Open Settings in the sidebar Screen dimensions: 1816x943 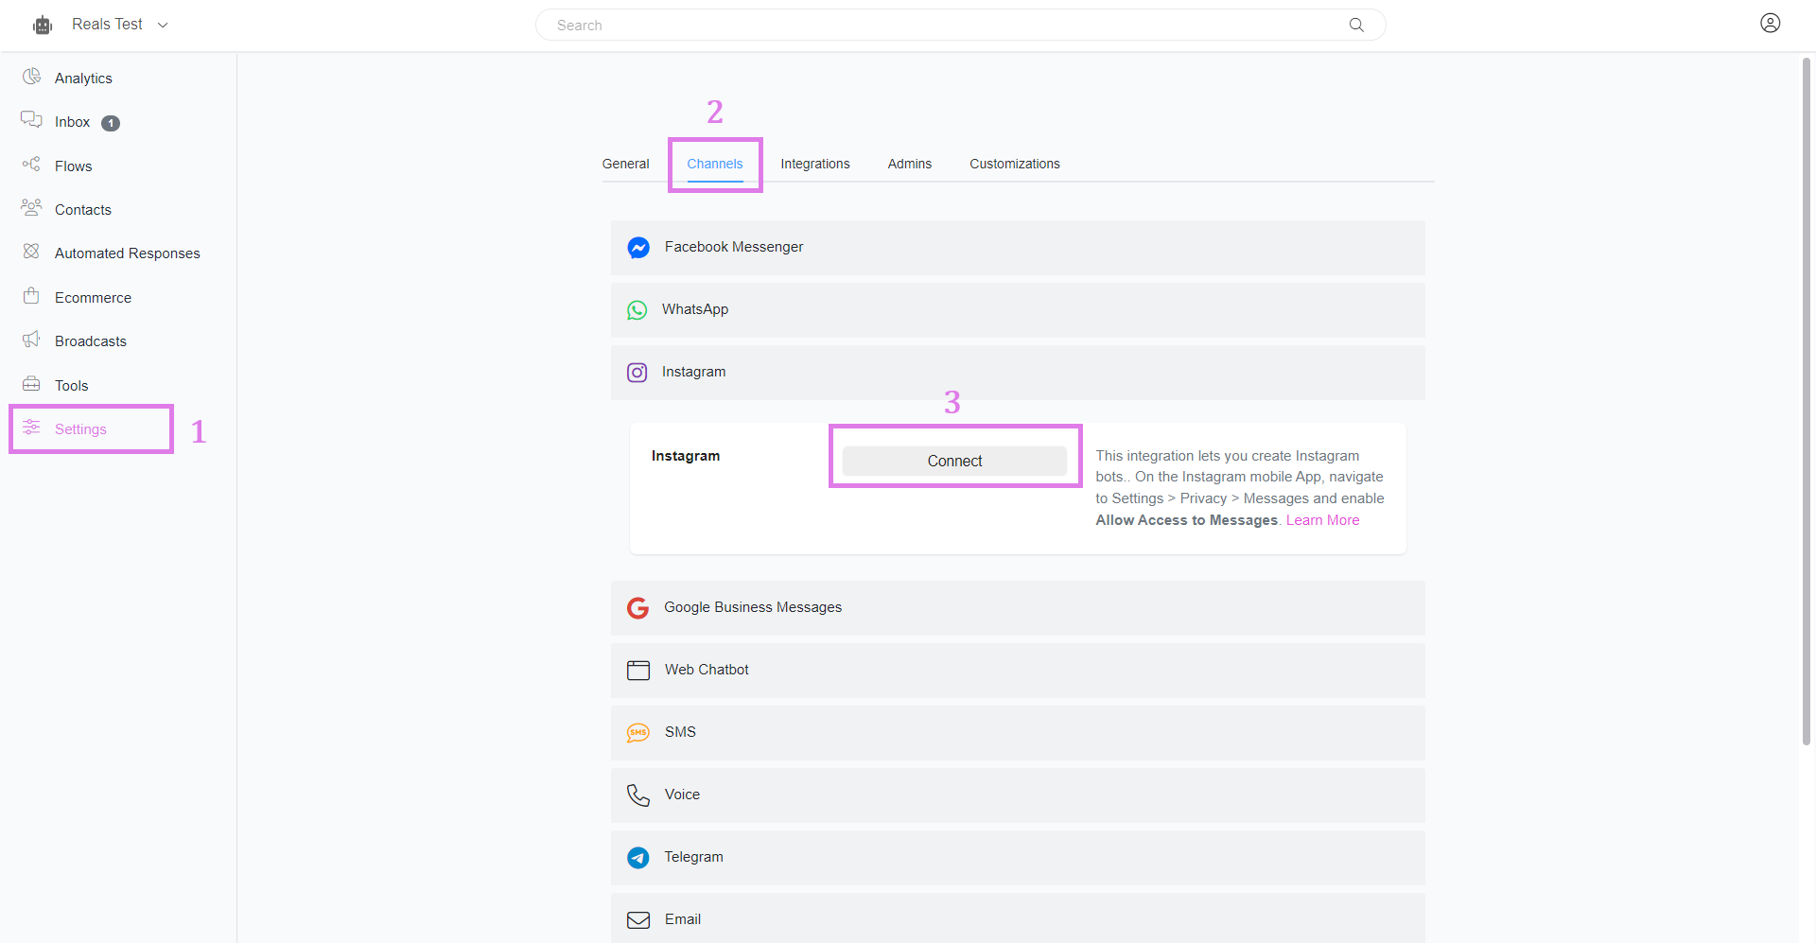coord(80,429)
